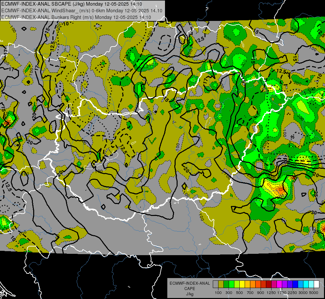
Task: Click the bright magenta legend swatch before 1750
Action: [x=280, y=284]
